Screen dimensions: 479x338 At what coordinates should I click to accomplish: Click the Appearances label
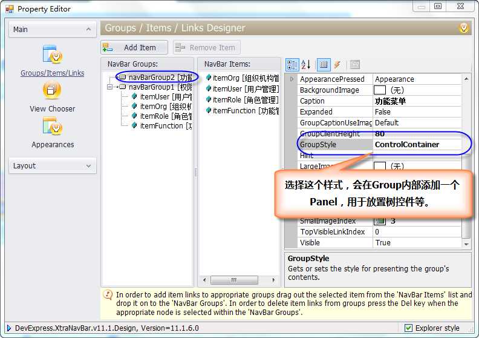coord(53,144)
